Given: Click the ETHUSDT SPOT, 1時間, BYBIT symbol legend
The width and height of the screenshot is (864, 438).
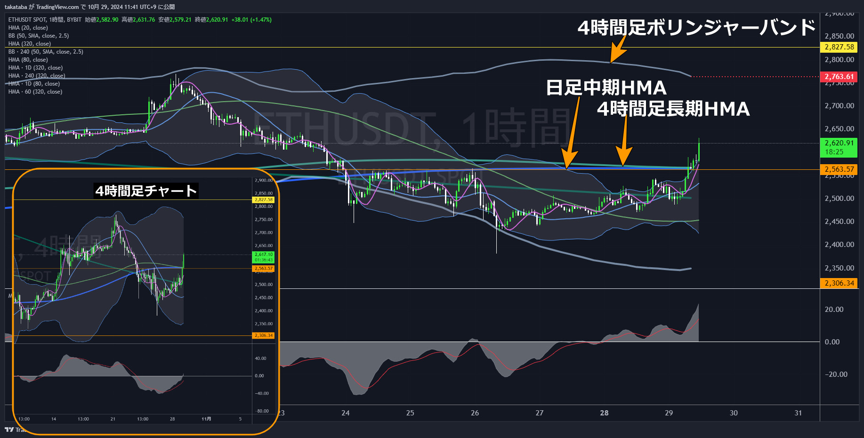Looking at the screenshot, I should coord(45,20).
